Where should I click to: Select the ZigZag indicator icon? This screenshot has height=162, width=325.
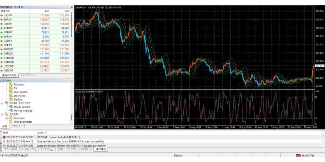tap(11, 99)
